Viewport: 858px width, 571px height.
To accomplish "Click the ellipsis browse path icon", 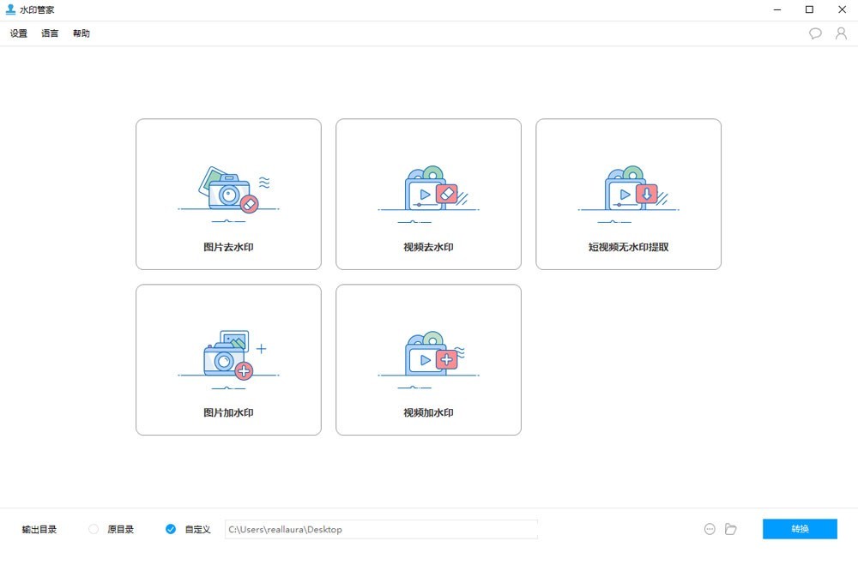I will [x=710, y=529].
